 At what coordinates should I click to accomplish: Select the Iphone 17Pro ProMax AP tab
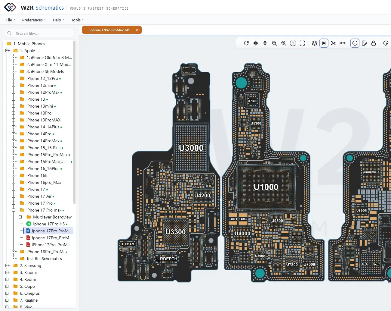[x=110, y=30]
